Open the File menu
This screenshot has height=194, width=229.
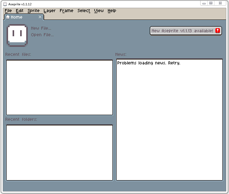[8, 11]
